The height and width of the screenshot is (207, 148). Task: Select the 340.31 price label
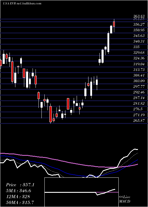[x=139, y=41]
